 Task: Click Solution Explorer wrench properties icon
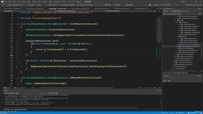pyautogui.click(x=186, y=11)
